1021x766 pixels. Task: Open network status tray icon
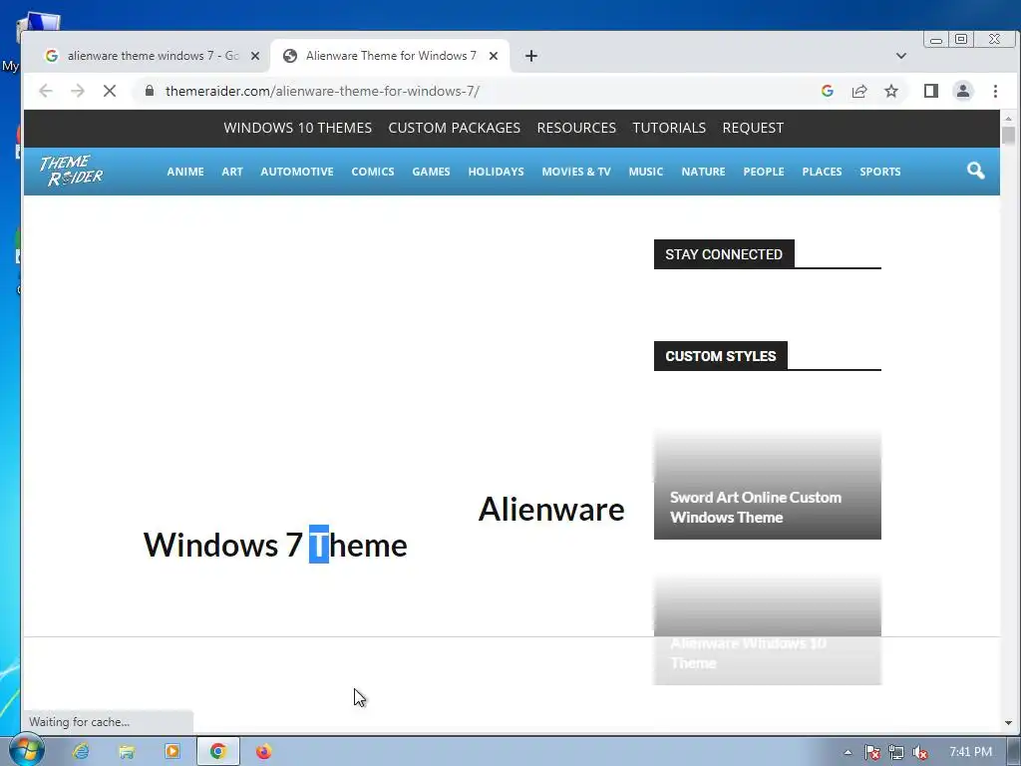point(896,752)
